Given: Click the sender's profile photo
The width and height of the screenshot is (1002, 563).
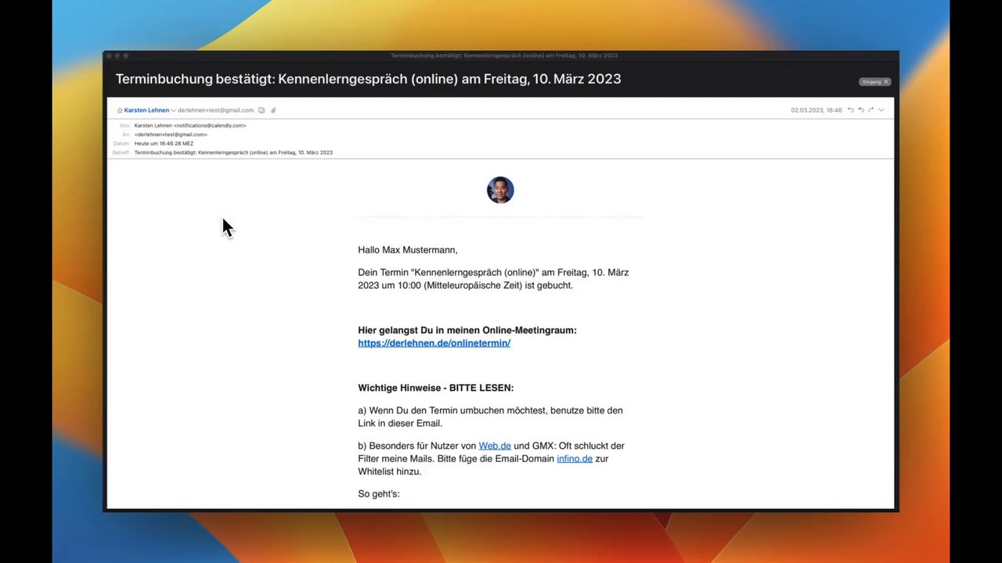Looking at the screenshot, I should coord(500,190).
